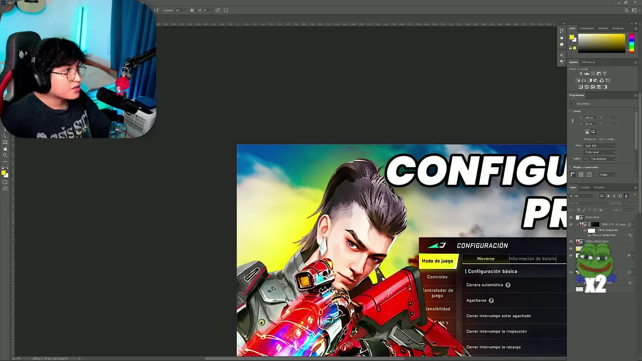This screenshot has width=642, height=361.
Task: Add an Invert adjustment layer
Action: click(x=581, y=87)
